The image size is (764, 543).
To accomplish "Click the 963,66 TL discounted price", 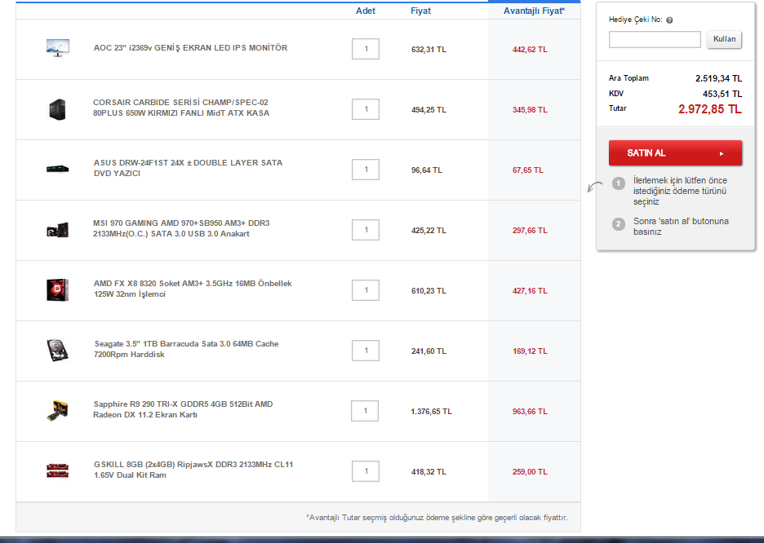I will 530,412.
